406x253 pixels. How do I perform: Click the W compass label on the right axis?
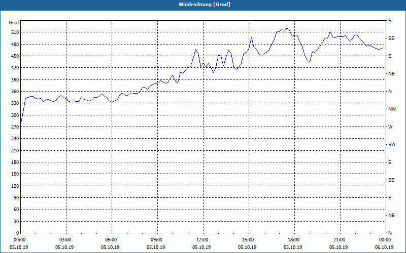(x=390, y=127)
